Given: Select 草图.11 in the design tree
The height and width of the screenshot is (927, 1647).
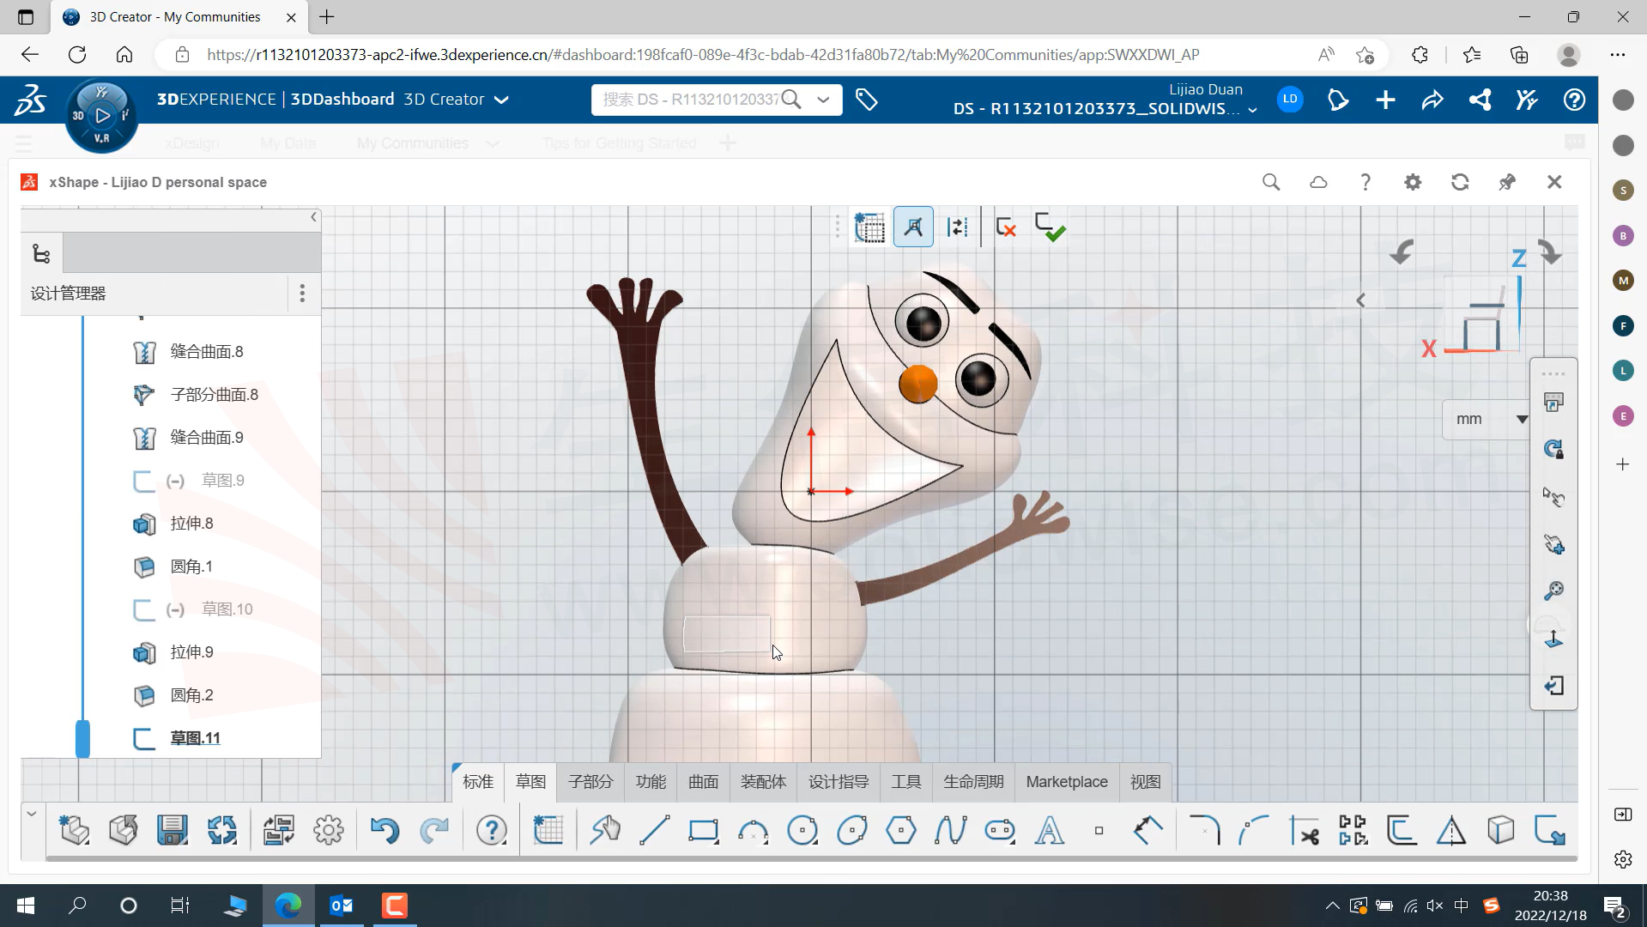Looking at the screenshot, I should click(195, 738).
